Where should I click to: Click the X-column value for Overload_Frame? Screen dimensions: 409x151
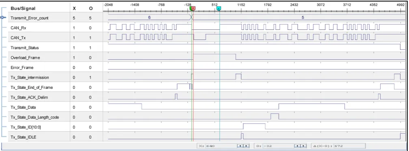pos(74,58)
